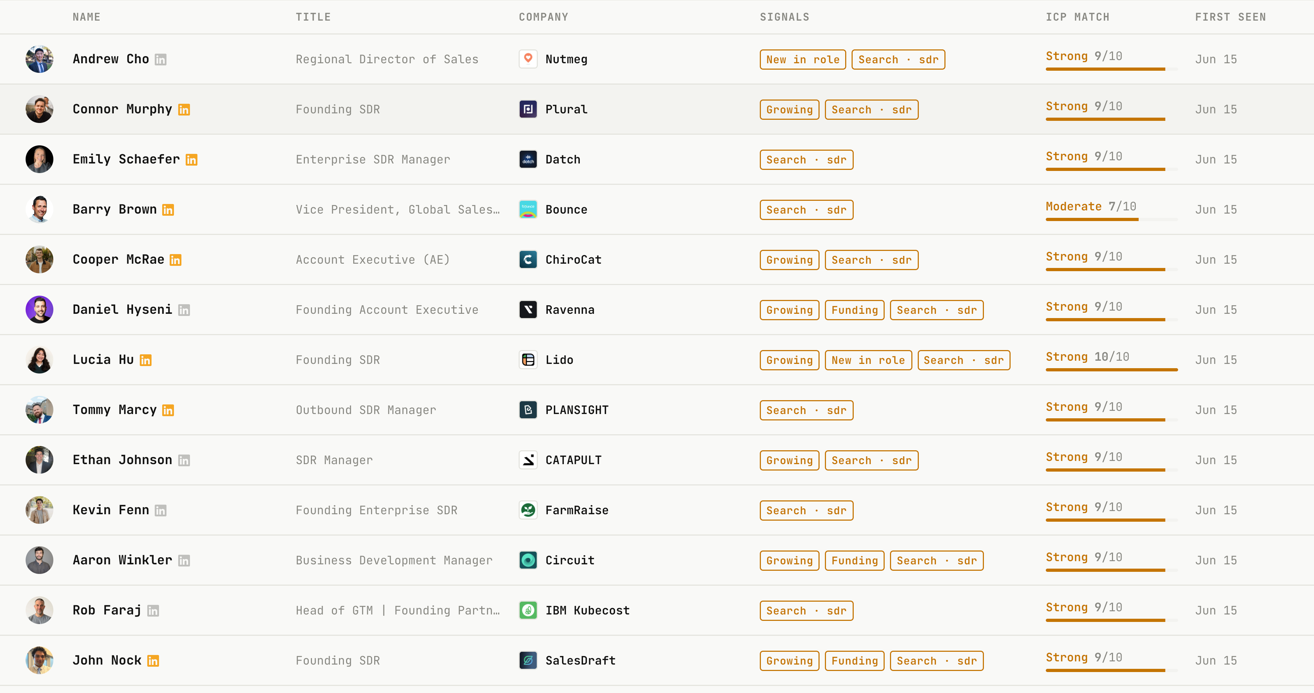Click the Ravenna company logo icon
1314x693 pixels.
tap(528, 310)
